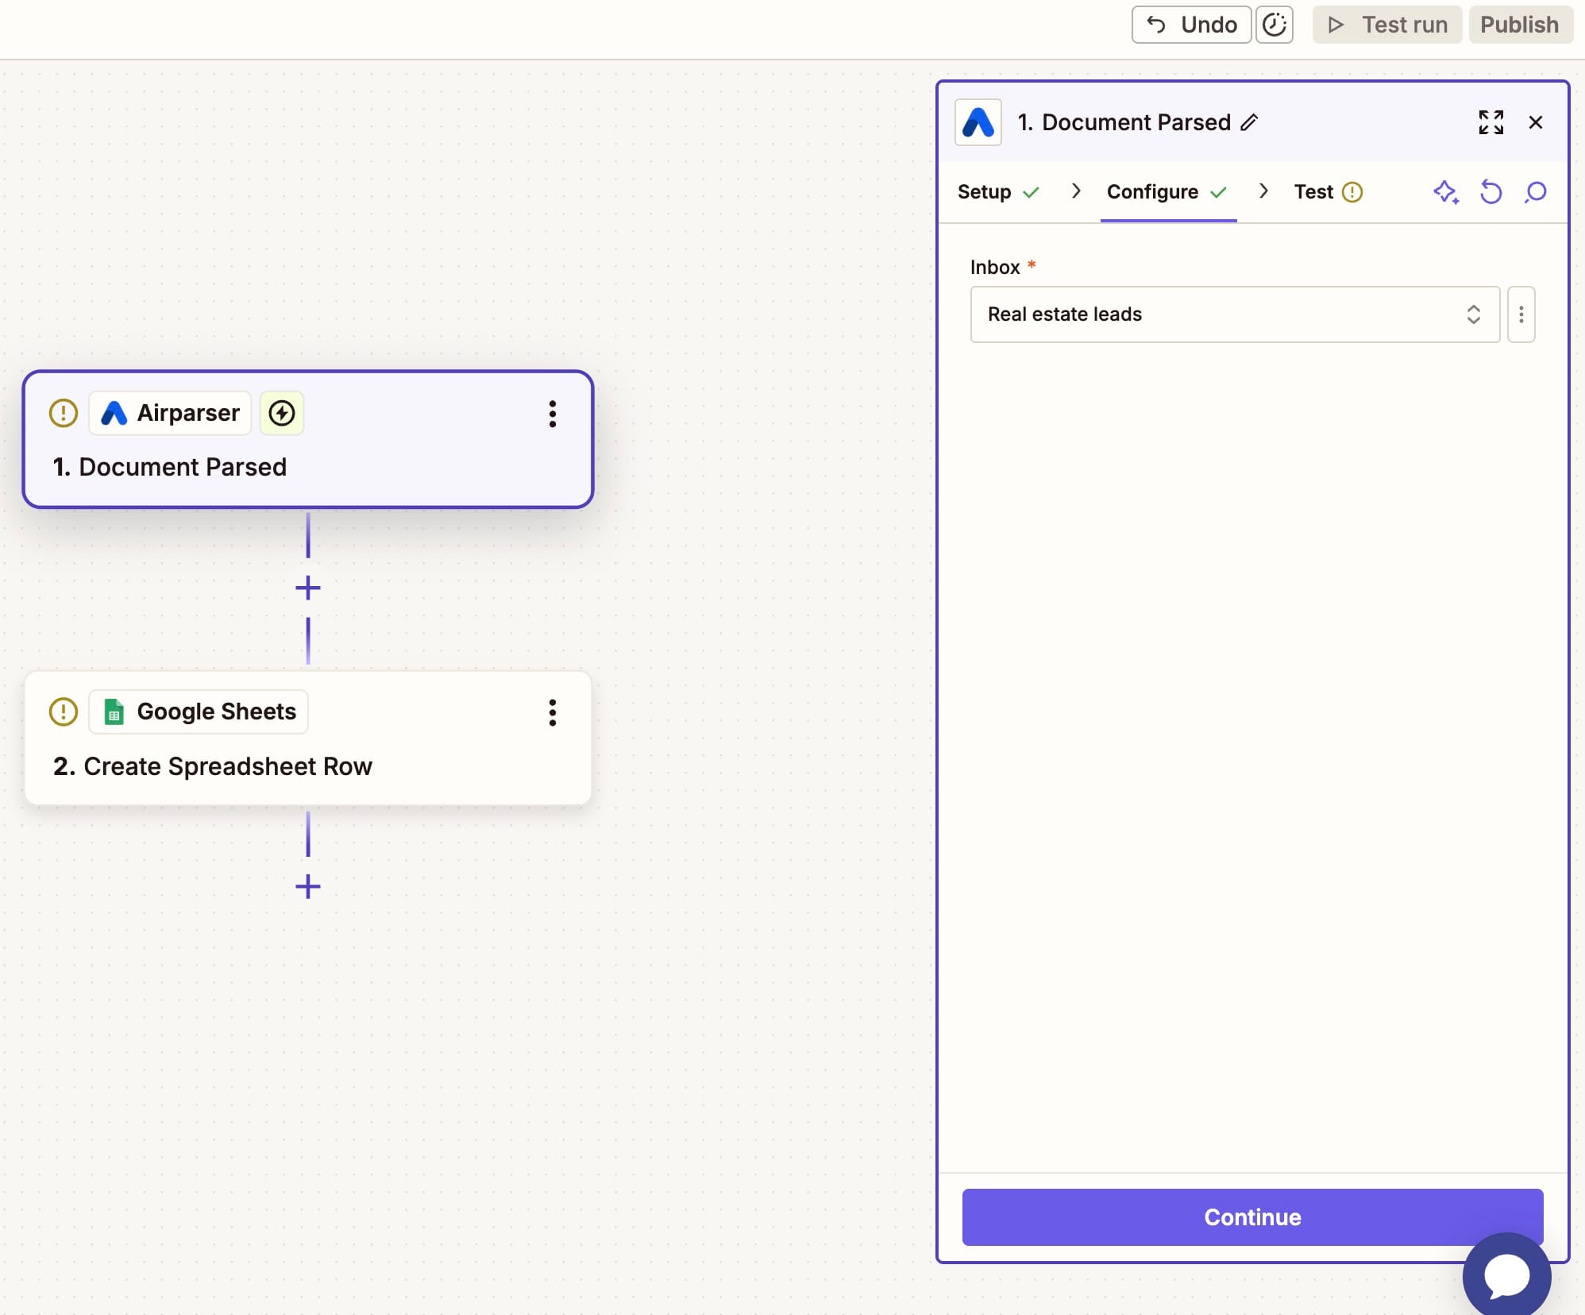
Task: Click the Undo button
Action: click(x=1191, y=25)
